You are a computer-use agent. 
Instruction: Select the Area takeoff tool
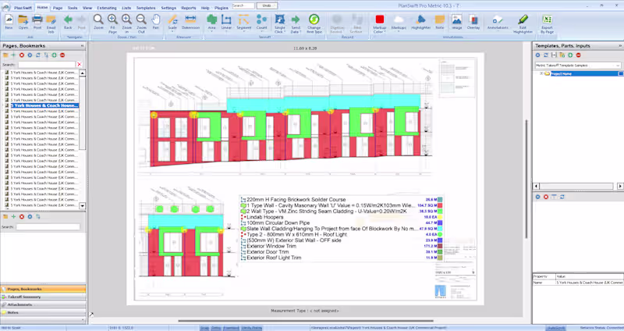coord(212,20)
